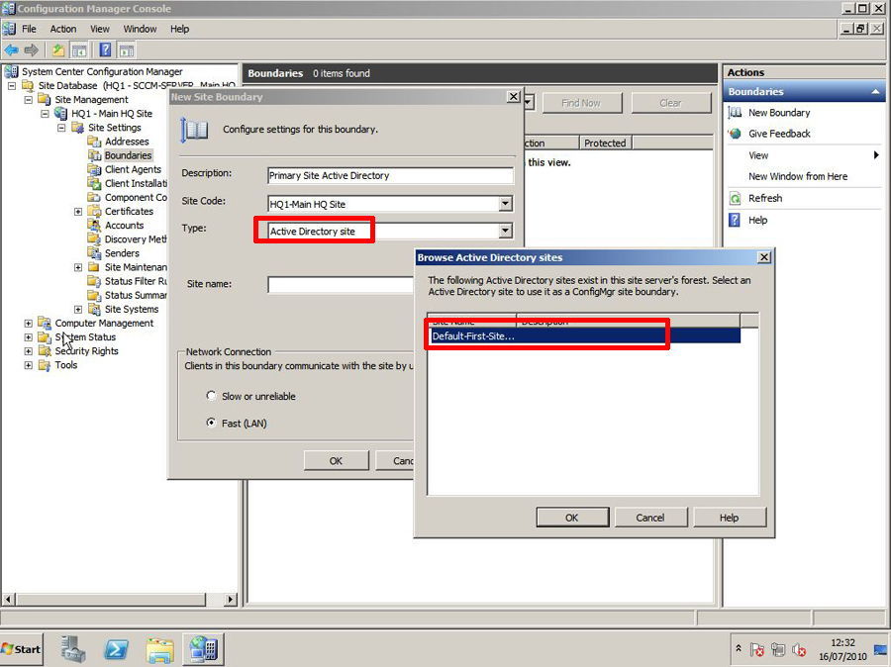
Task: Collapse the Site Database node
Action: (x=11, y=85)
